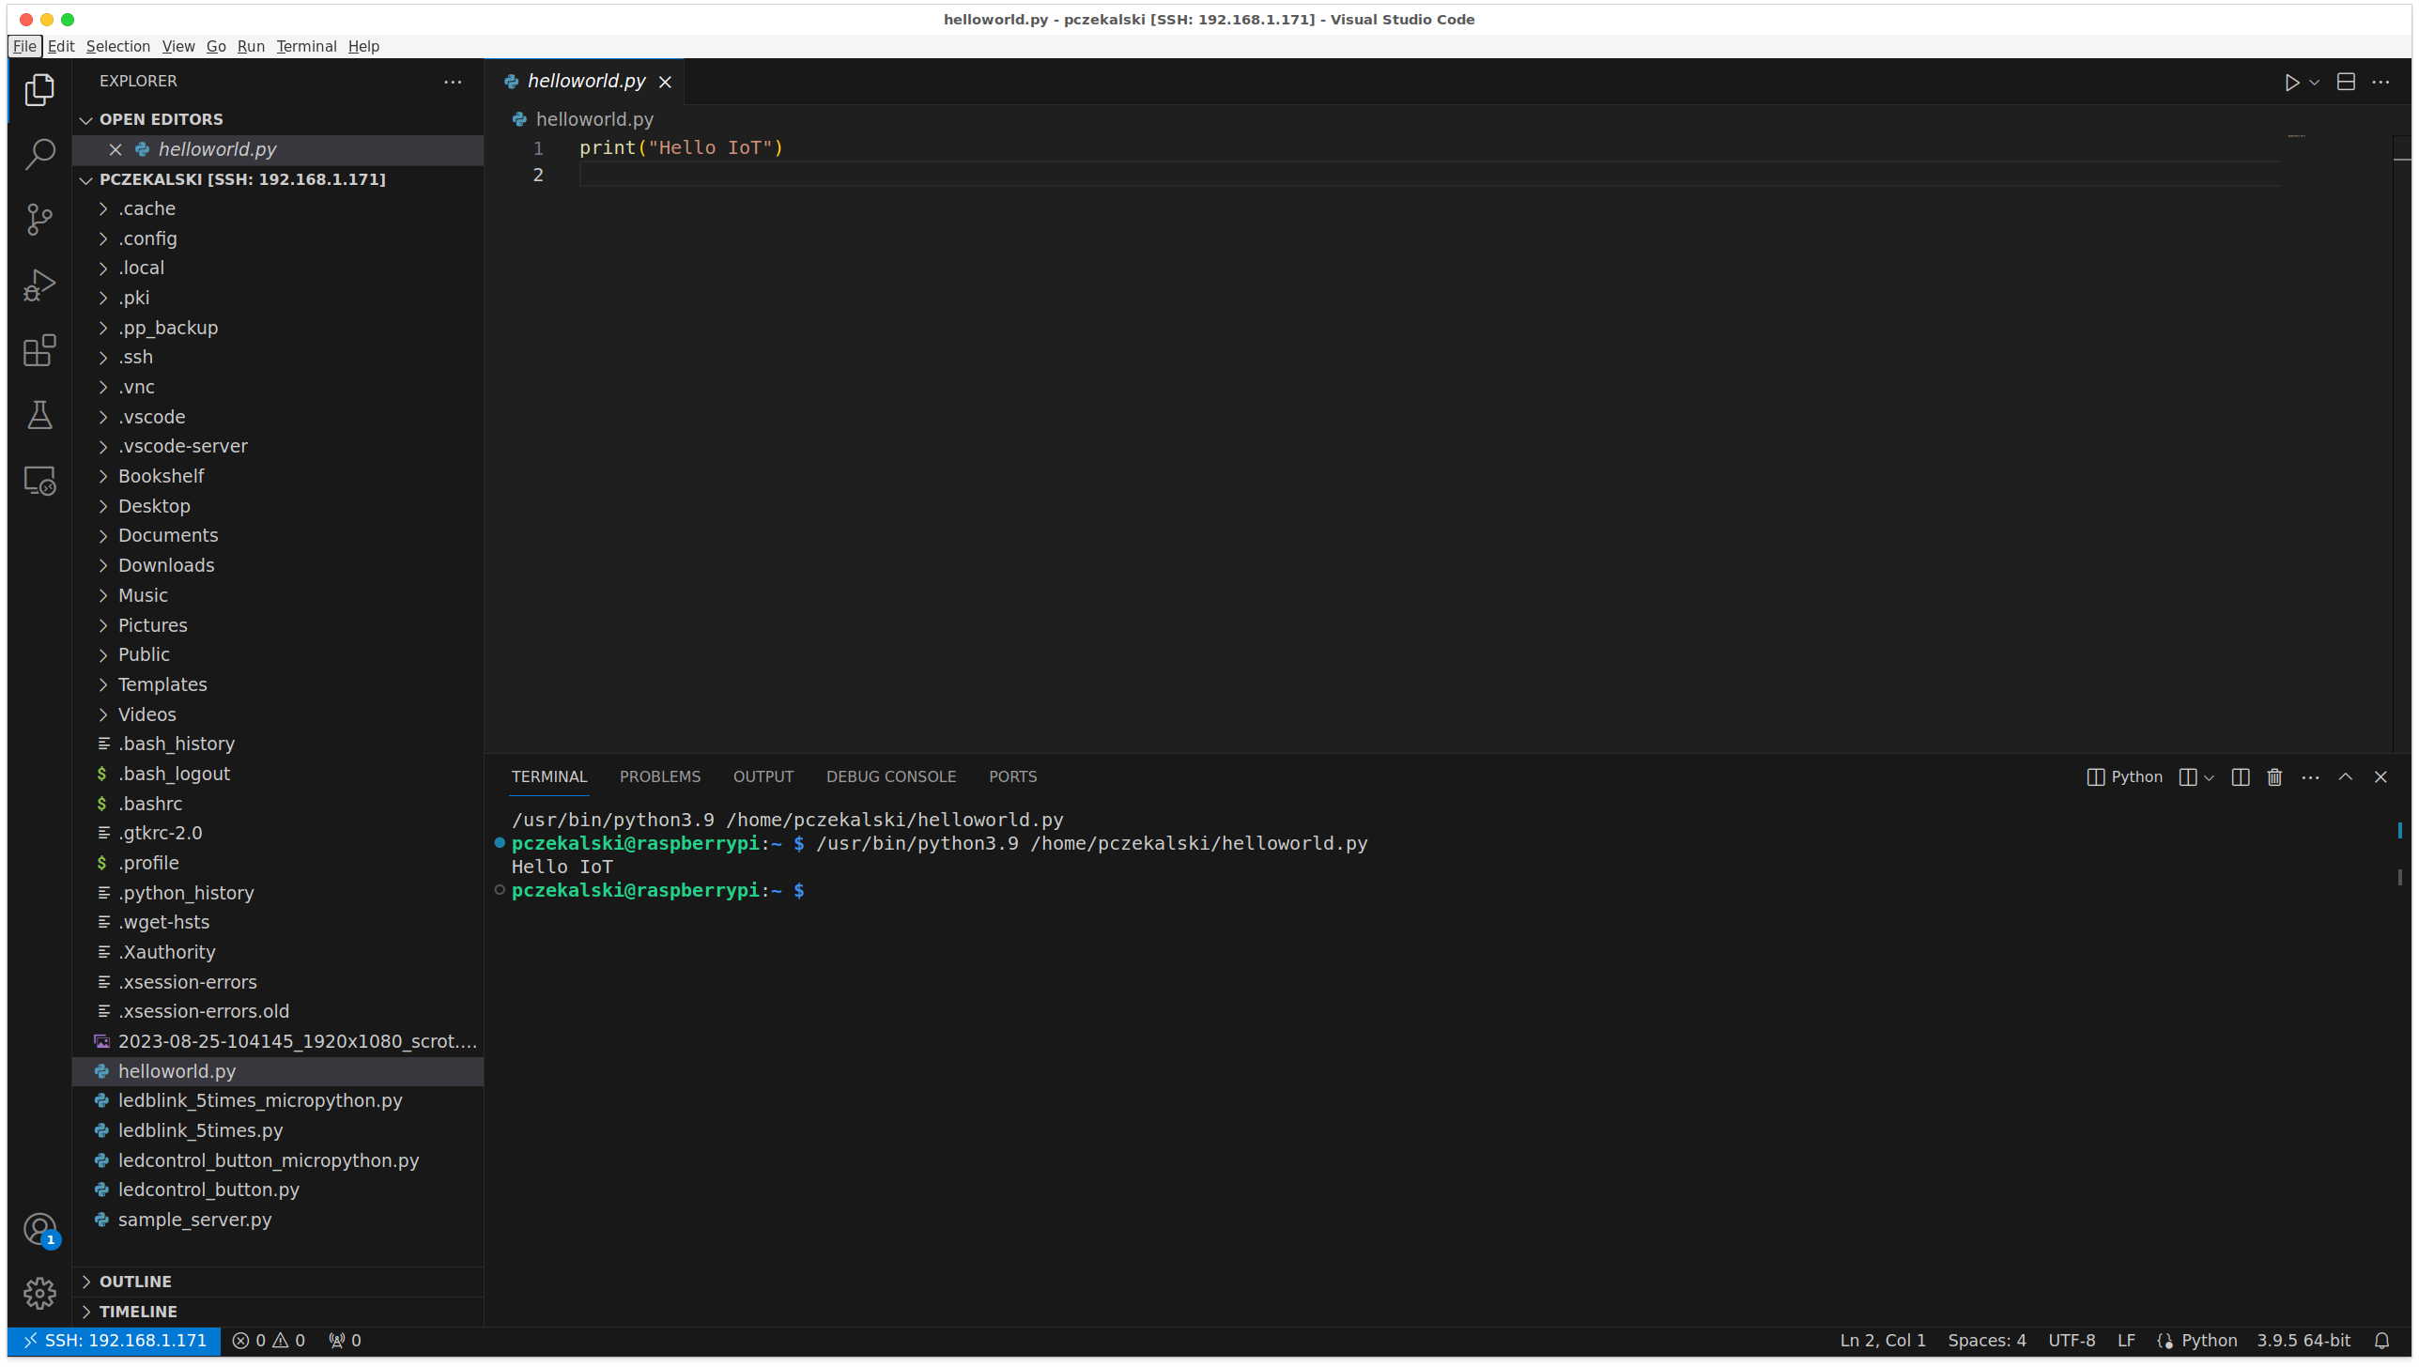Click the notifications bell in status bar
This screenshot has width=2419, height=1367.
point(2381,1341)
